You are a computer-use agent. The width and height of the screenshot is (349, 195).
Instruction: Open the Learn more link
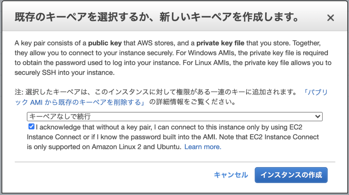[x=203, y=147]
